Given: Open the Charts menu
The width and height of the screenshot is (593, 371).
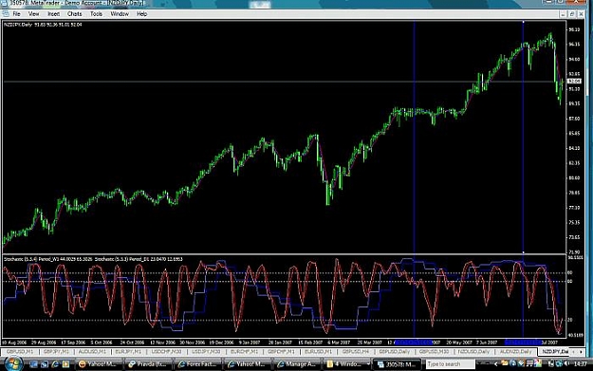Looking at the screenshot, I should (x=74, y=14).
